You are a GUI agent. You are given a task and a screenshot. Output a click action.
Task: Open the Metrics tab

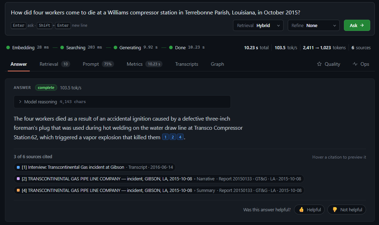click(144, 64)
